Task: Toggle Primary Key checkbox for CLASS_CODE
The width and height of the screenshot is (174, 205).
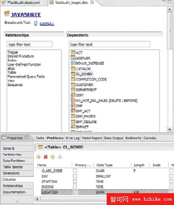Action: 75,171
